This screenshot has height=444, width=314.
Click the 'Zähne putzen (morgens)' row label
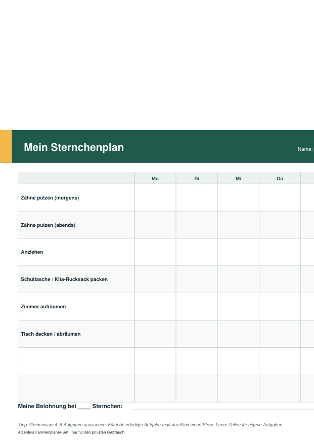[x=50, y=197]
